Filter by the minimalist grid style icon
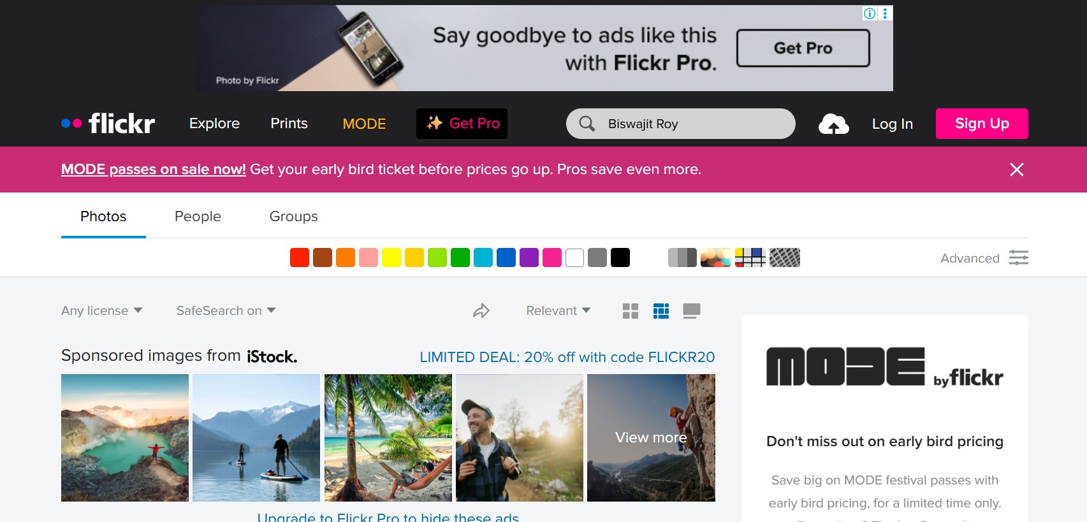 [x=750, y=257]
